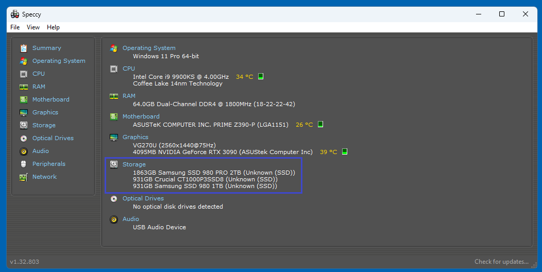Select Summary in the sidebar
This screenshot has width=542, height=272.
pyautogui.click(x=47, y=48)
